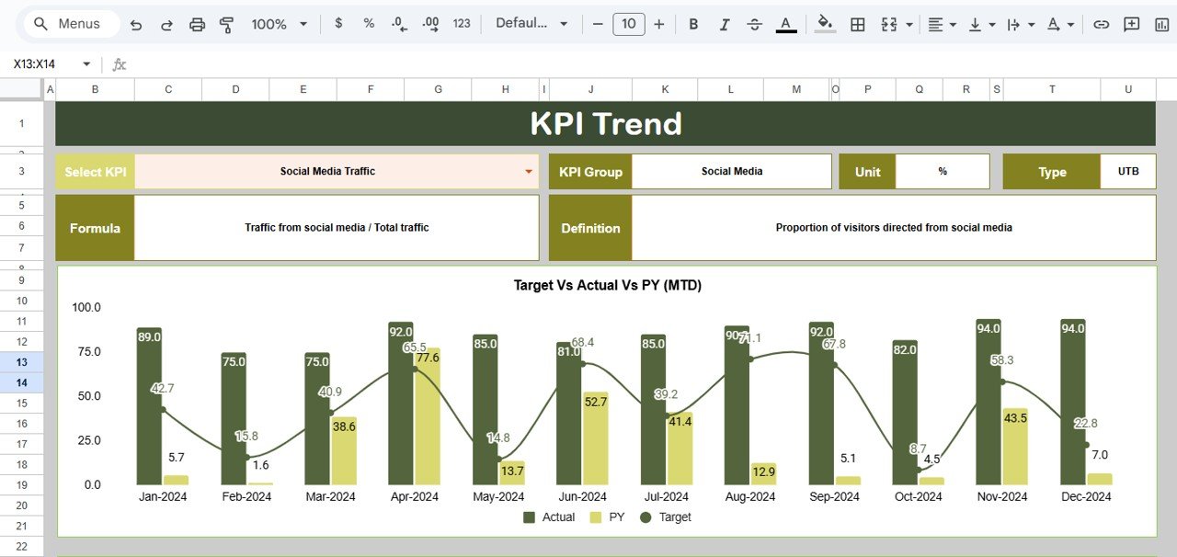Image resolution: width=1177 pixels, height=557 pixels.
Task: Insert a chart from the toolbar
Action: [x=1161, y=24]
